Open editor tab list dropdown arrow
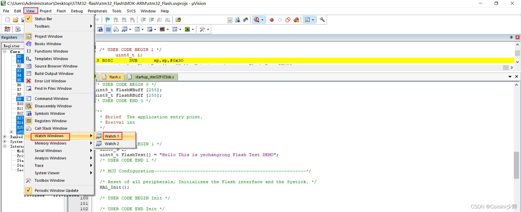 tap(510, 77)
